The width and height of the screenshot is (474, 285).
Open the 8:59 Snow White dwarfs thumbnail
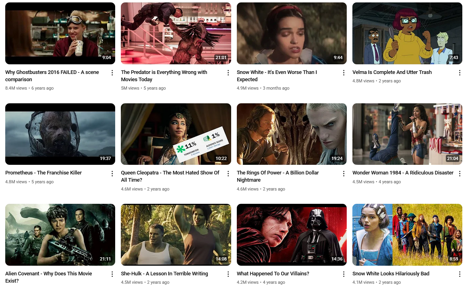point(407,235)
